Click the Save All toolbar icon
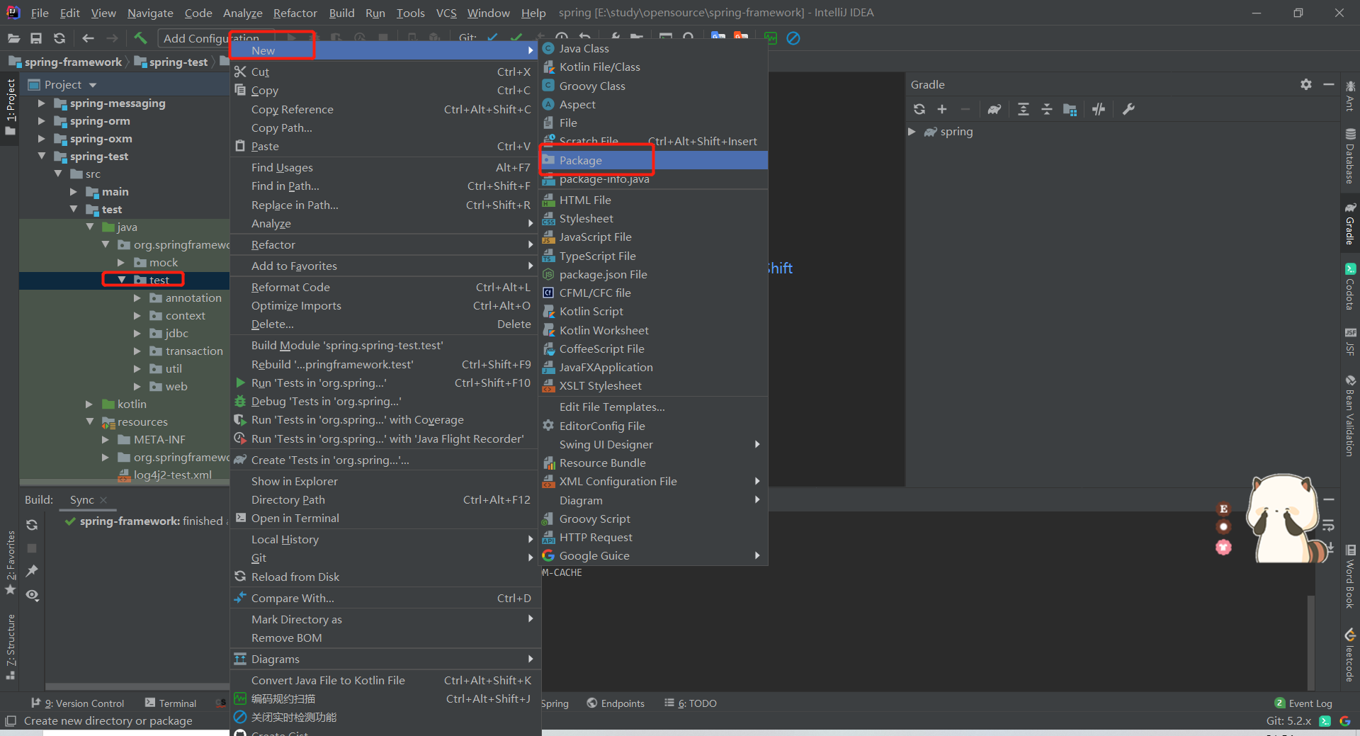The height and width of the screenshot is (736, 1360). 36,38
